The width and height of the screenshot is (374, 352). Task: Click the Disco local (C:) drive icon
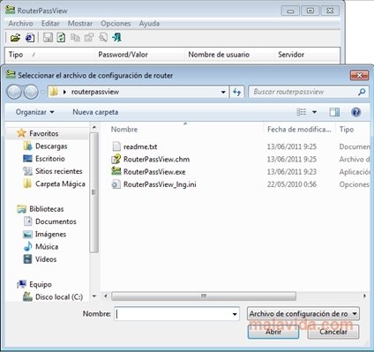click(27, 296)
